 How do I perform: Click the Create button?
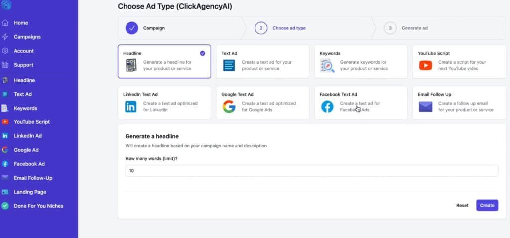[487, 205]
